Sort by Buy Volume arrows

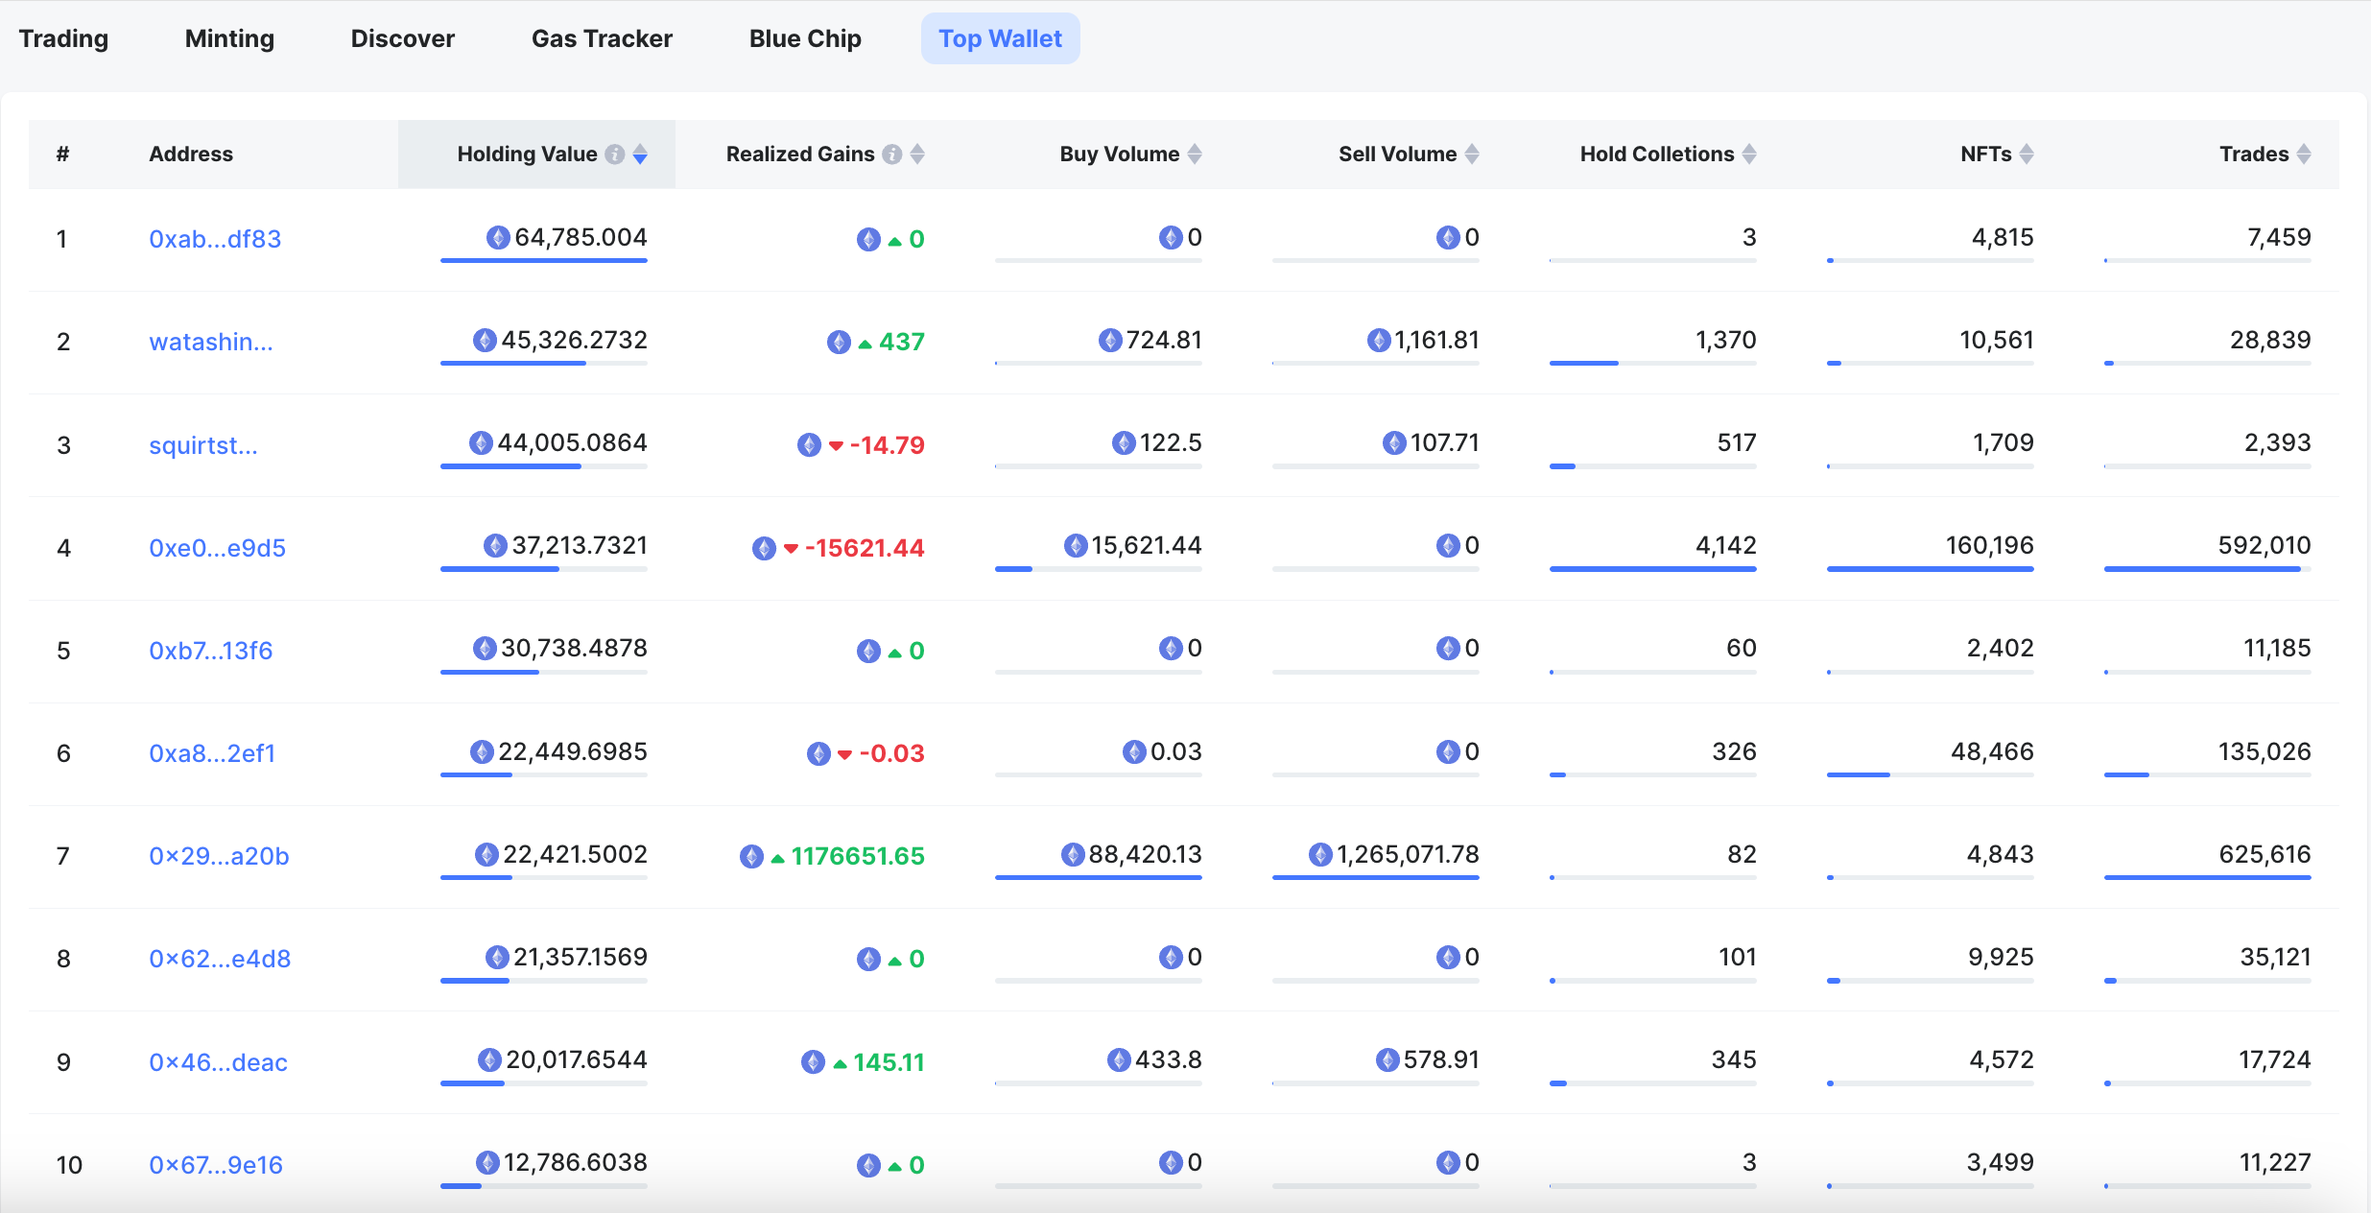pyautogui.click(x=1195, y=155)
